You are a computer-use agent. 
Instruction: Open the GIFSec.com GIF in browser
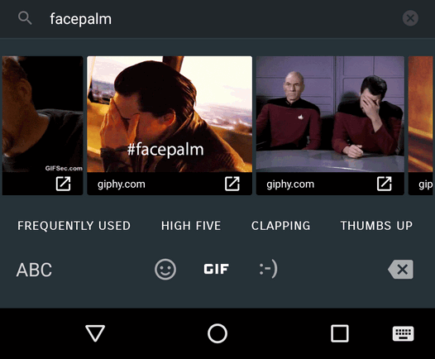click(x=63, y=184)
